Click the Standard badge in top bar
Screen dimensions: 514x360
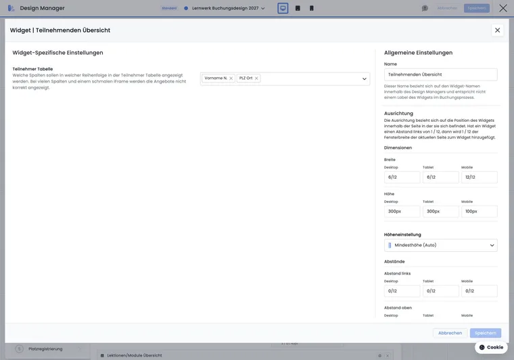coord(169,8)
